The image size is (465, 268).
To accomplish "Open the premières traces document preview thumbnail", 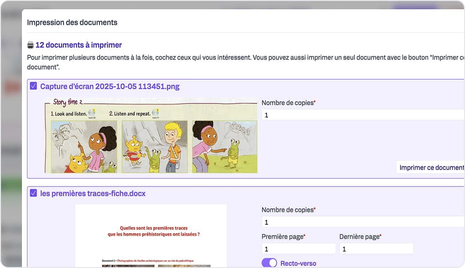I will (x=151, y=235).
